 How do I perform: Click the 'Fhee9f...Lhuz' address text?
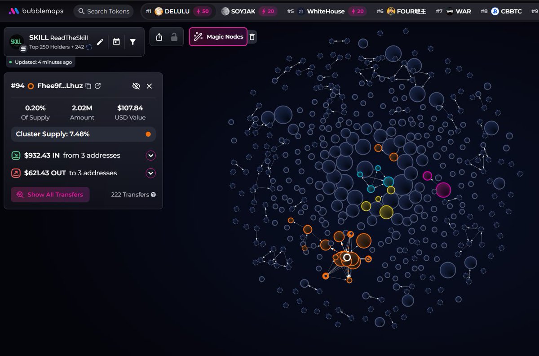(x=60, y=86)
